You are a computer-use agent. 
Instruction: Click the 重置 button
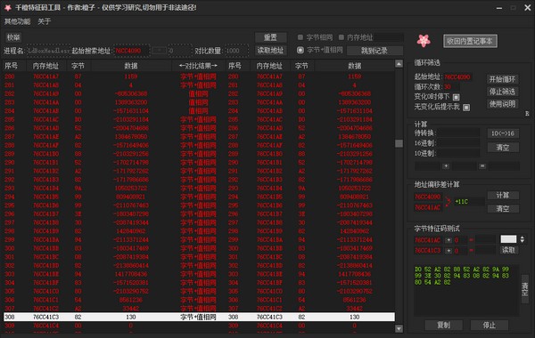pyautogui.click(x=270, y=37)
